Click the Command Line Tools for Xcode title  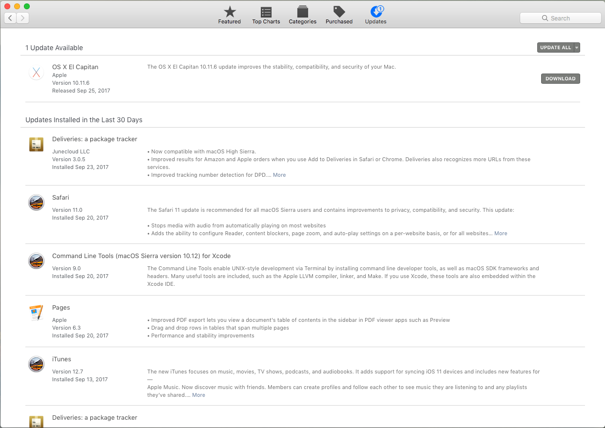141,256
